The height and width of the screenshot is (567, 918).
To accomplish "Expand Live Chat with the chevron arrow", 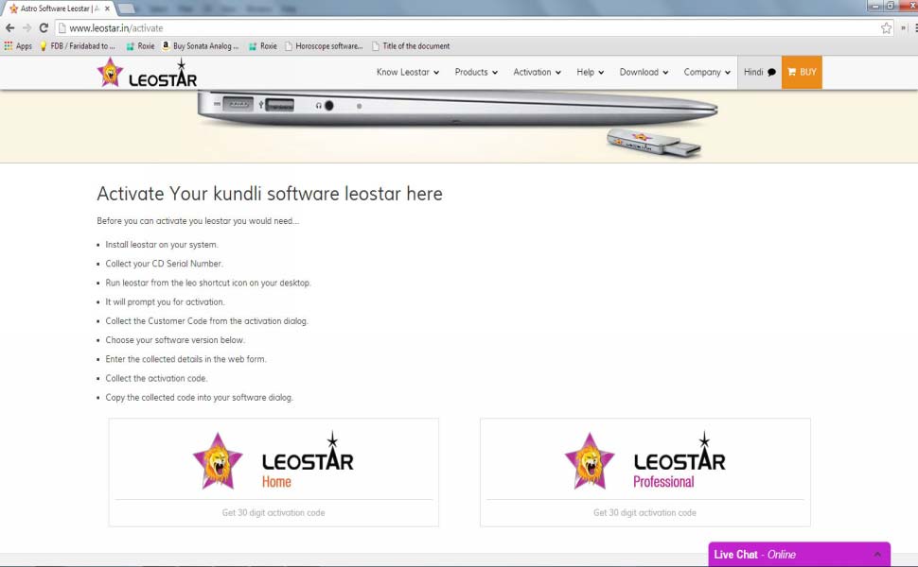I will pyautogui.click(x=877, y=554).
